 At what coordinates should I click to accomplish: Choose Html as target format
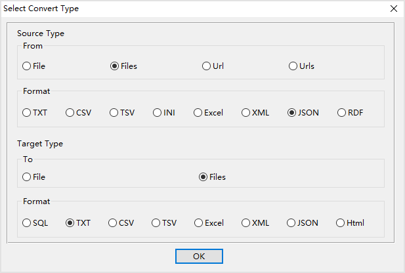(x=341, y=223)
